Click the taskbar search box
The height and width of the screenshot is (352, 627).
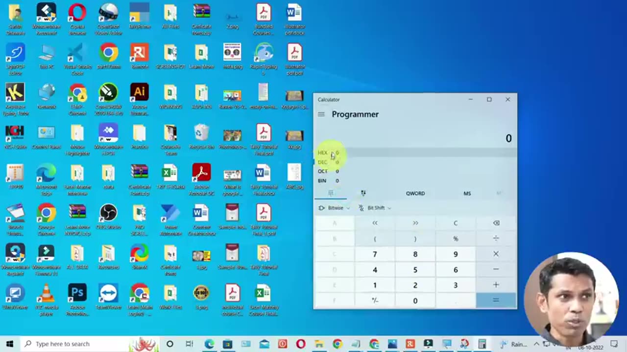pos(90,344)
